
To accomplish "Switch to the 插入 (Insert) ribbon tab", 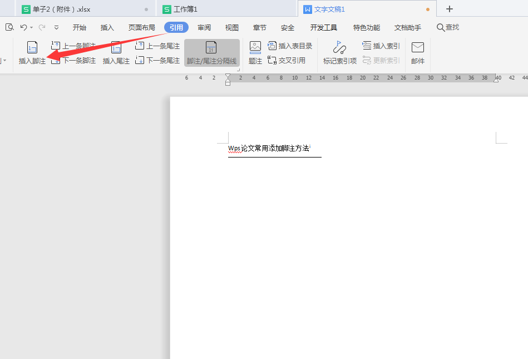I will click(107, 27).
